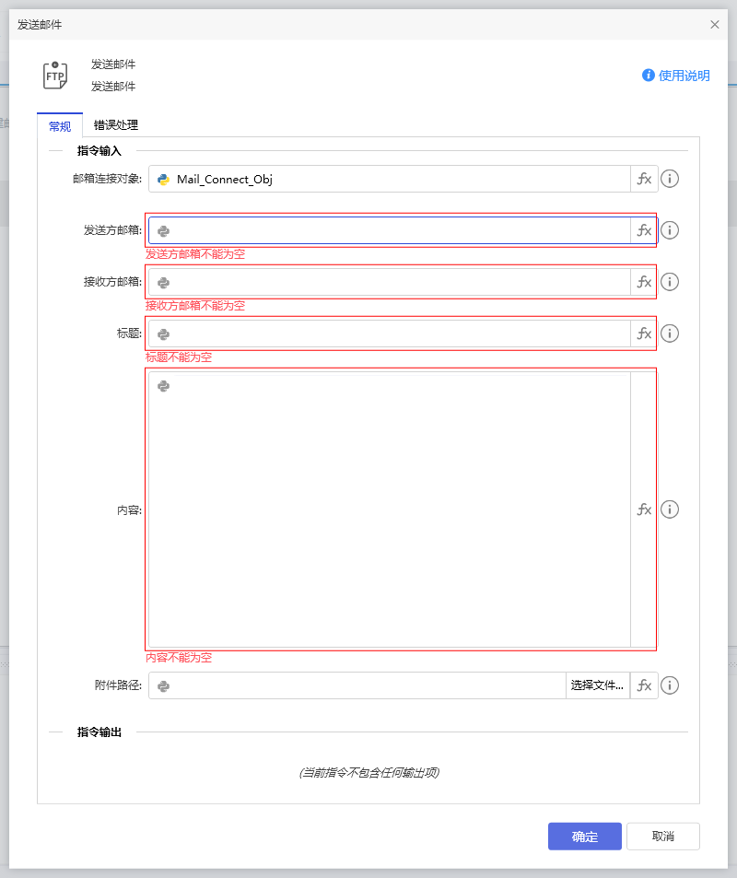
Task: Click info icon beside 附件路径
Action: (670, 685)
